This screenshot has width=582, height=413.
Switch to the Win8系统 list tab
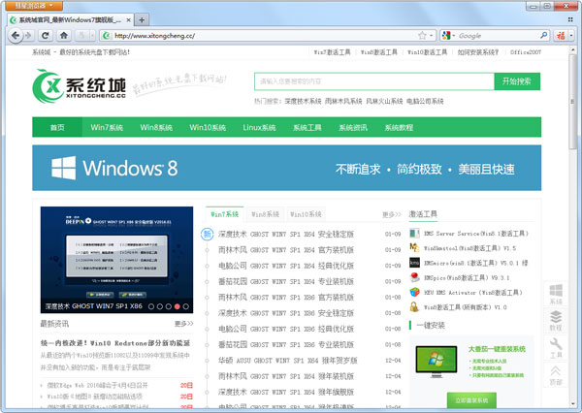pos(265,214)
